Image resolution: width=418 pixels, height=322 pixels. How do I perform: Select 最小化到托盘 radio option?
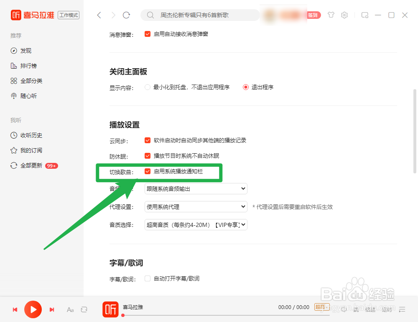pyautogui.click(x=147, y=87)
